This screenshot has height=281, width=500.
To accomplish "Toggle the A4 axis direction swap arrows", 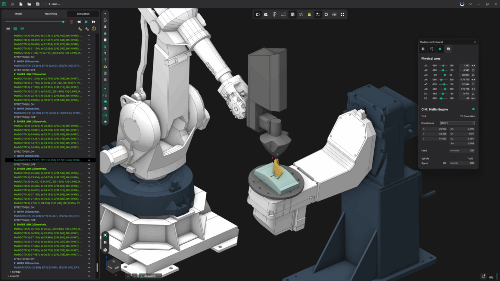I will [x=474, y=79].
